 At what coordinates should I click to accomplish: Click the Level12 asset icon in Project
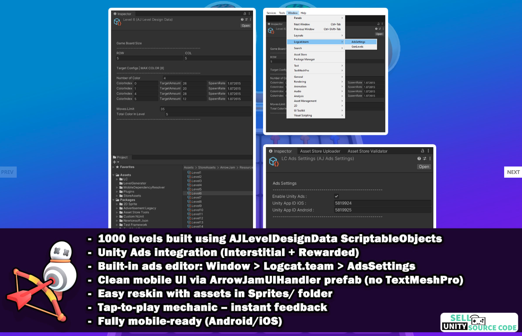pyautogui.click(x=189, y=218)
